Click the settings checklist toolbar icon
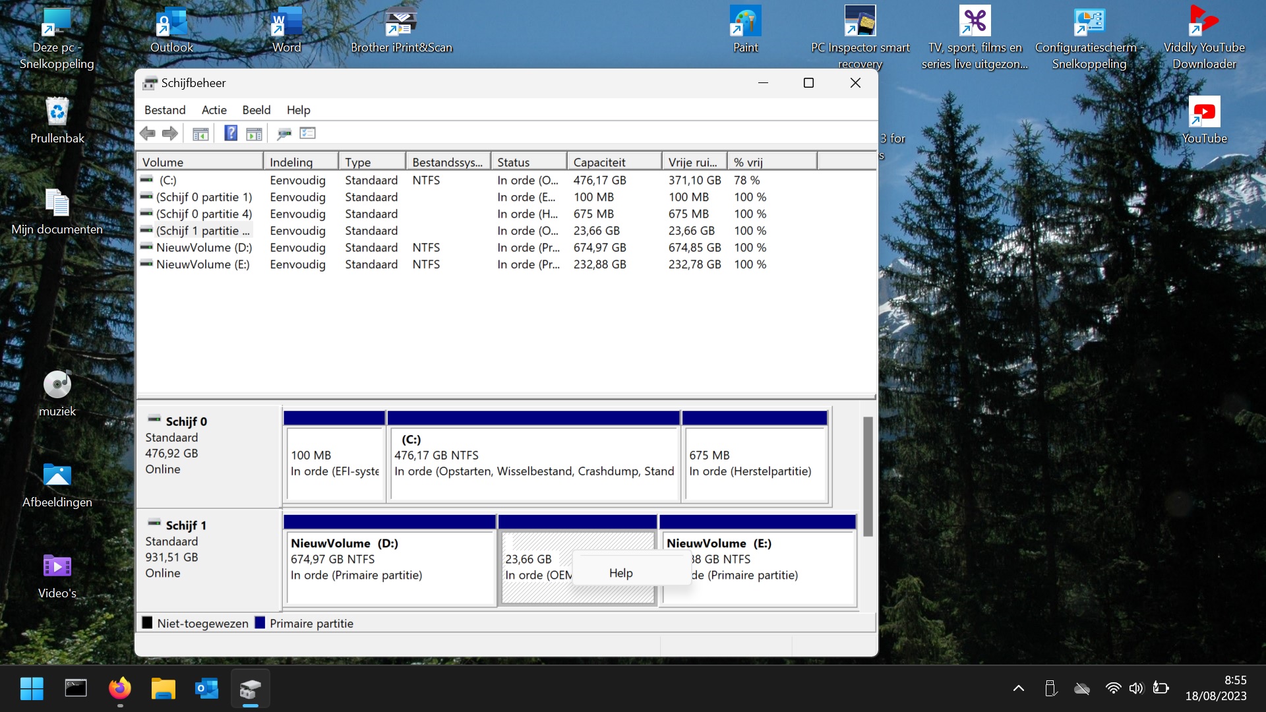 click(308, 134)
